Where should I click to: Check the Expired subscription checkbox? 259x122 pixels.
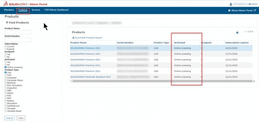click(x=6, y=49)
